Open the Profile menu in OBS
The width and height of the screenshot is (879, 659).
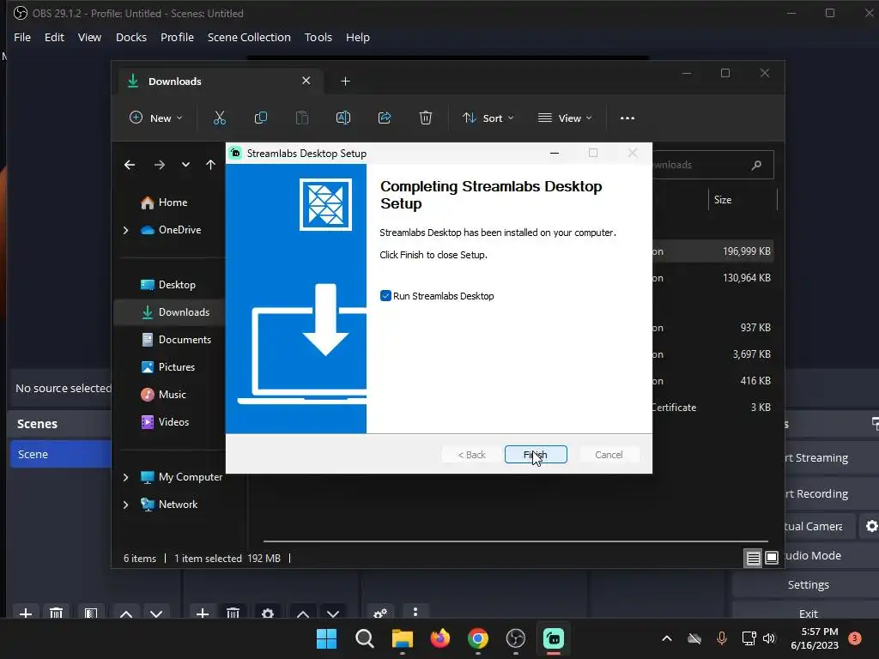pyautogui.click(x=177, y=37)
